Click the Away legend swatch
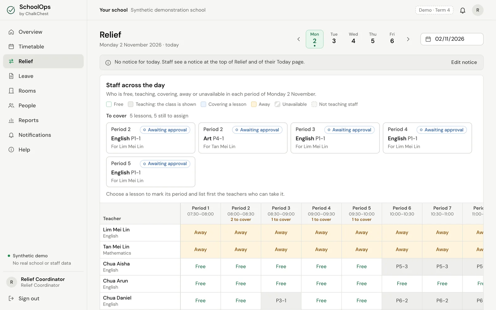Image resolution: width=496 pixels, height=310 pixels. (x=254, y=104)
